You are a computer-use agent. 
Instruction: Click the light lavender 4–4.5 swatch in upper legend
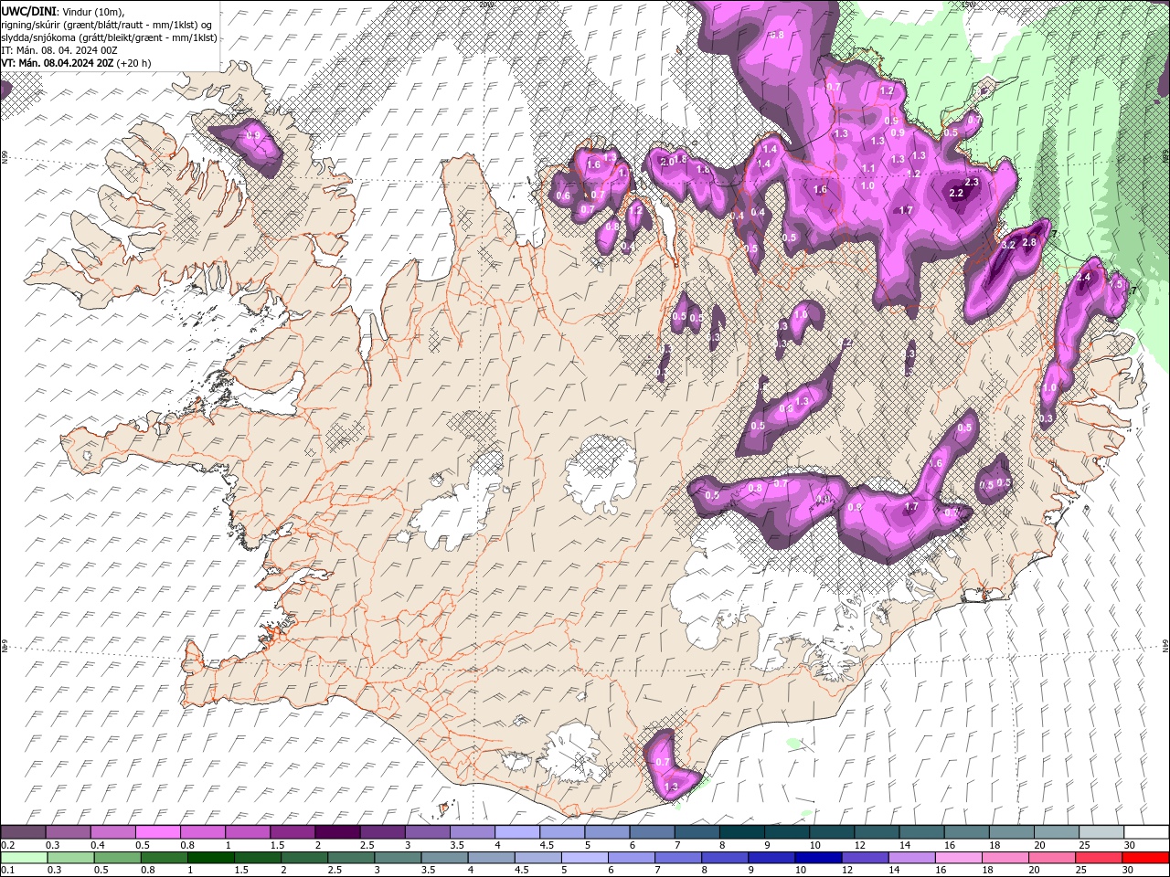[x=516, y=832]
